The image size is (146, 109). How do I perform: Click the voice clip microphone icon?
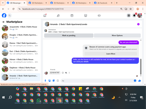pyautogui.click(x=45, y=81)
